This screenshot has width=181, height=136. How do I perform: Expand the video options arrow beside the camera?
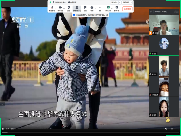click(x=64, y=9)
